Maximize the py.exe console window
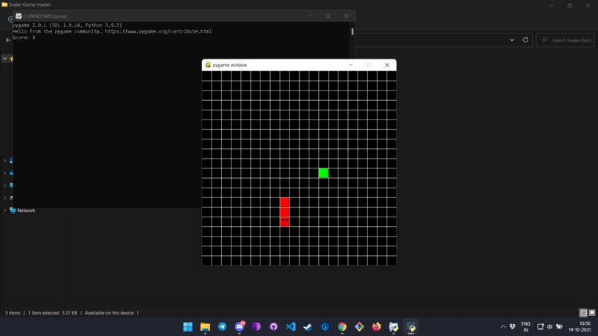598x336 pixels. (x=328, y=16)
